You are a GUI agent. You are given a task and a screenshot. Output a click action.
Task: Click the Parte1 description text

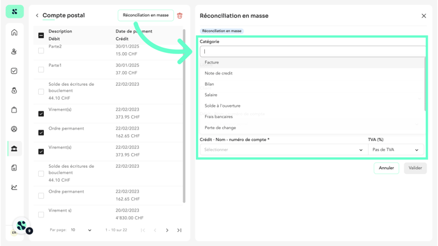pyautogui.click(x=55, y=65)
